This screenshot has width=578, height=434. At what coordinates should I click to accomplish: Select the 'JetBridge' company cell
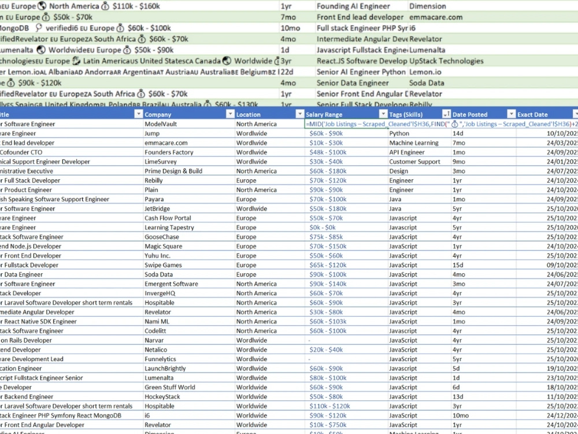point(189,208)
